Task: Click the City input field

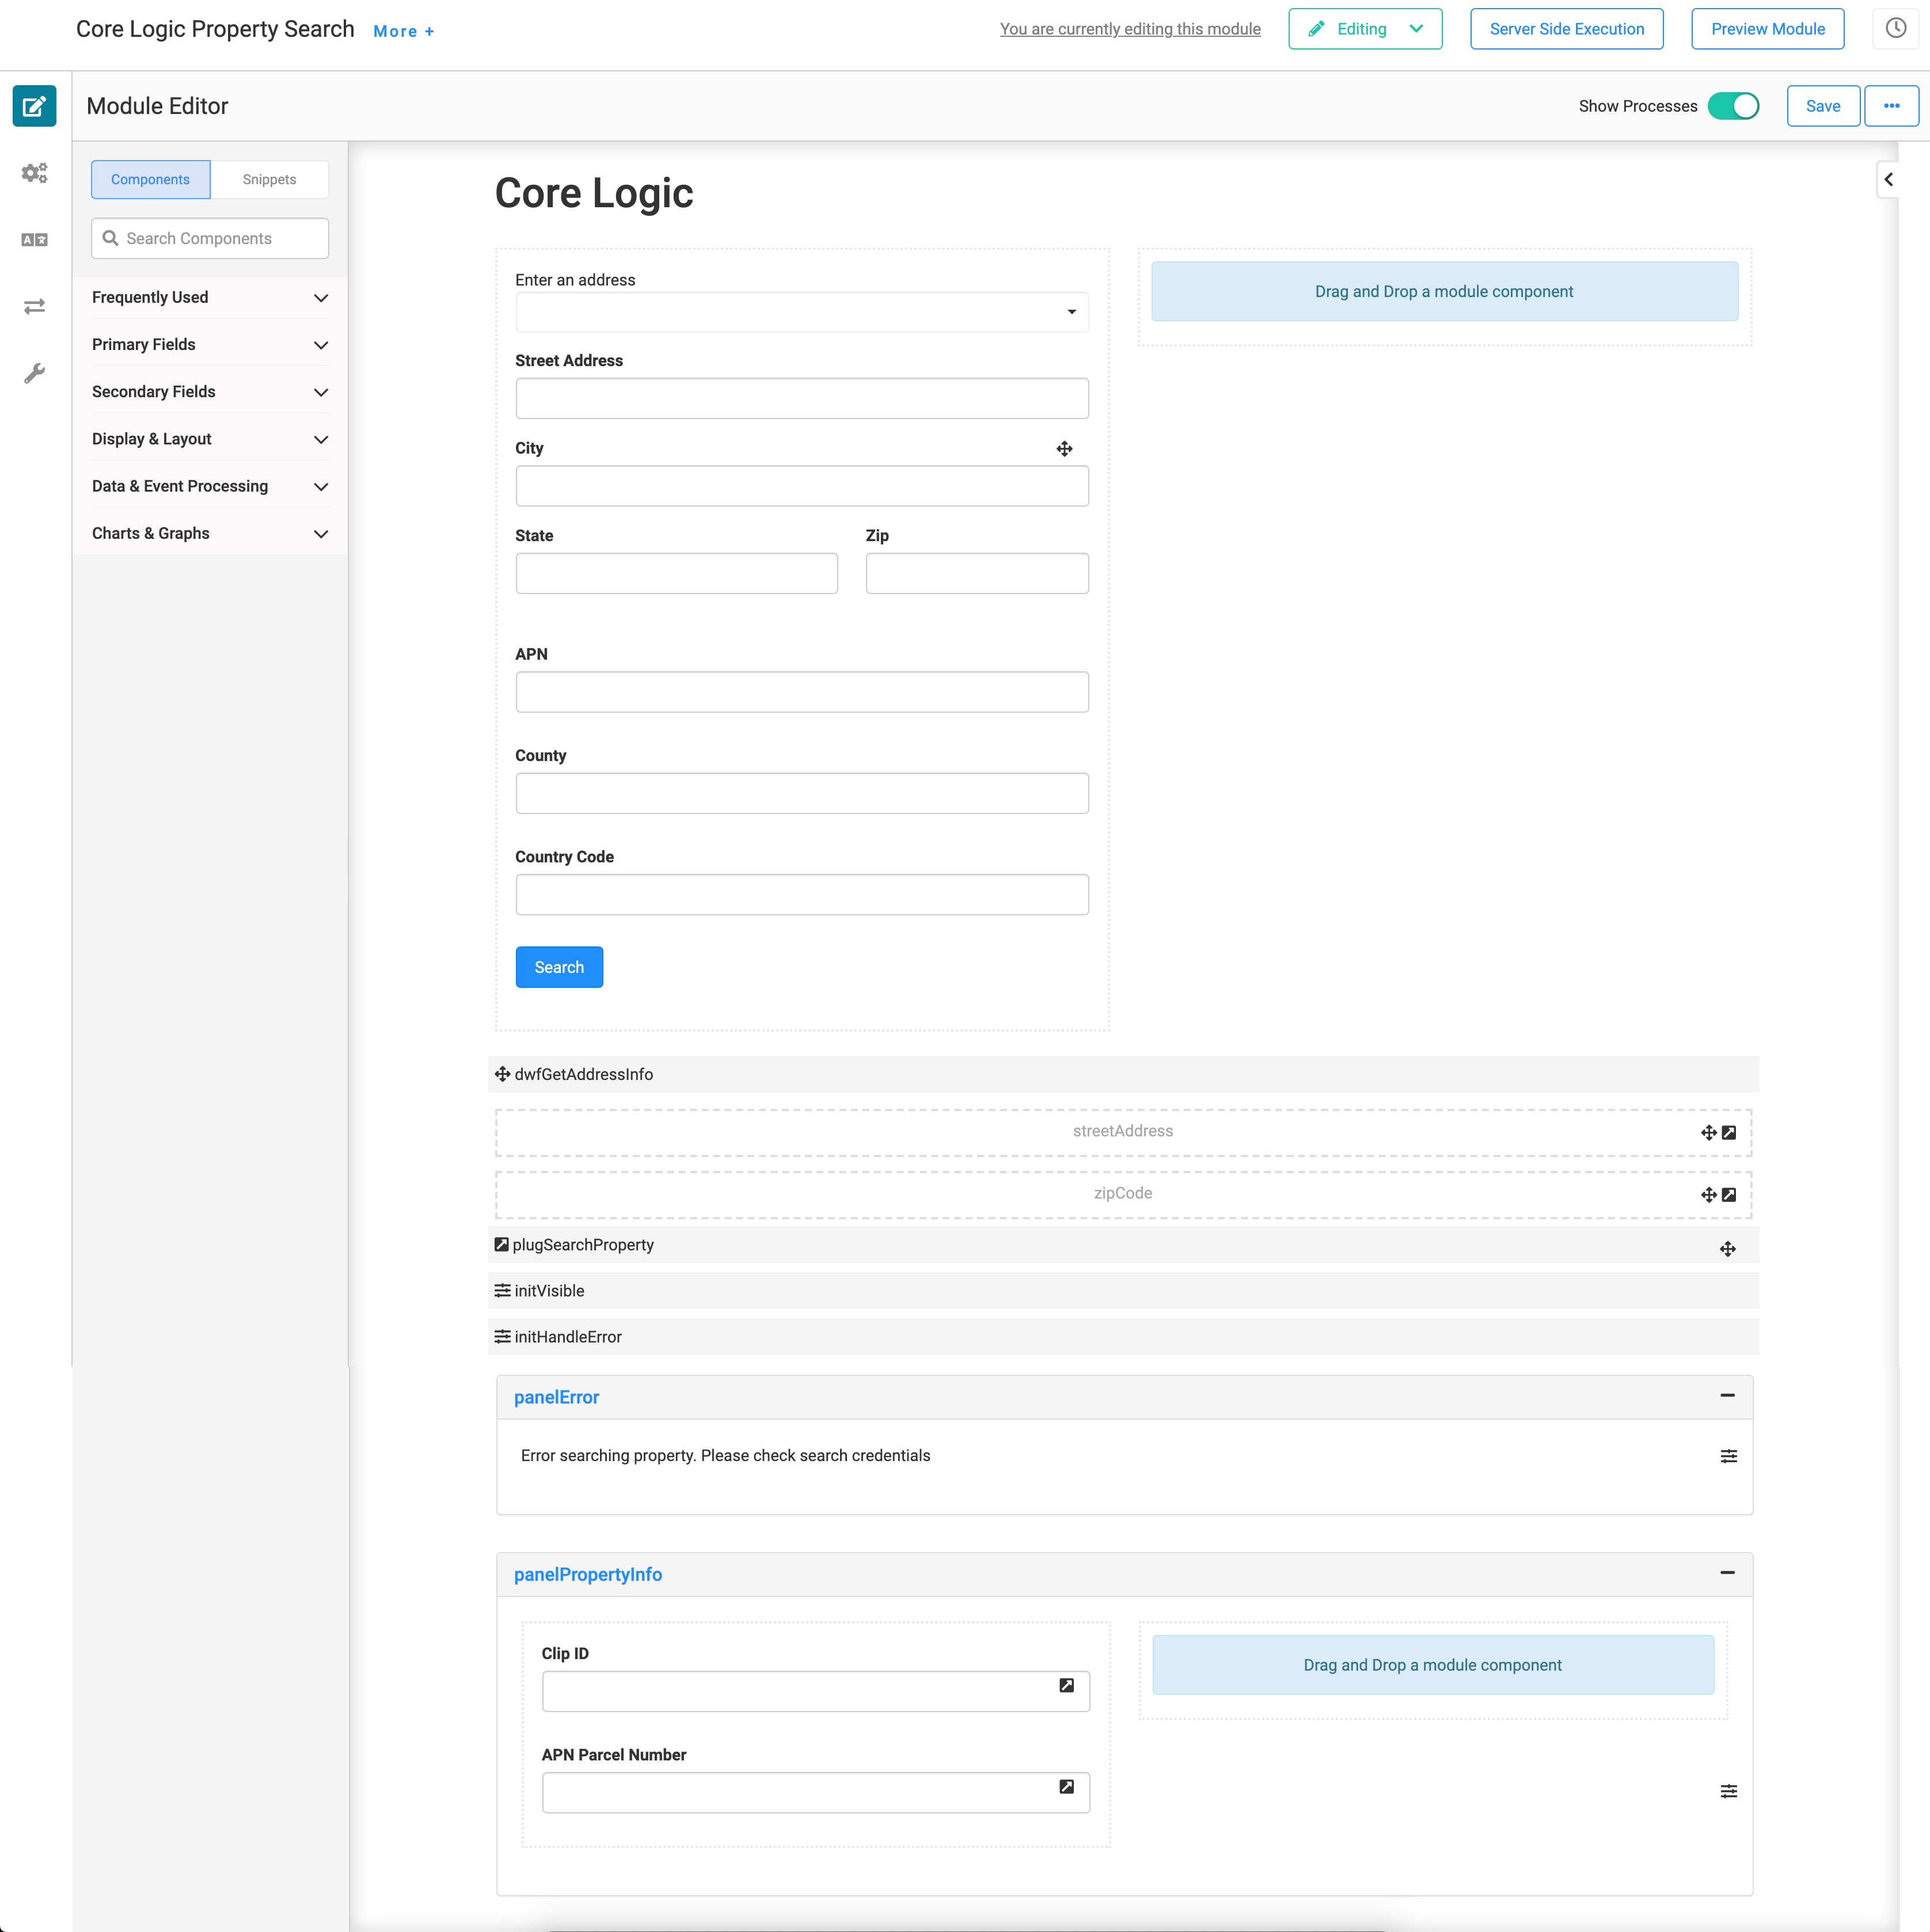Action: pos(802,486)
